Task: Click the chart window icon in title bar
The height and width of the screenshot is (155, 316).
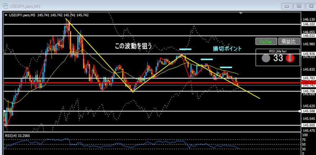Action: point(5,6)
